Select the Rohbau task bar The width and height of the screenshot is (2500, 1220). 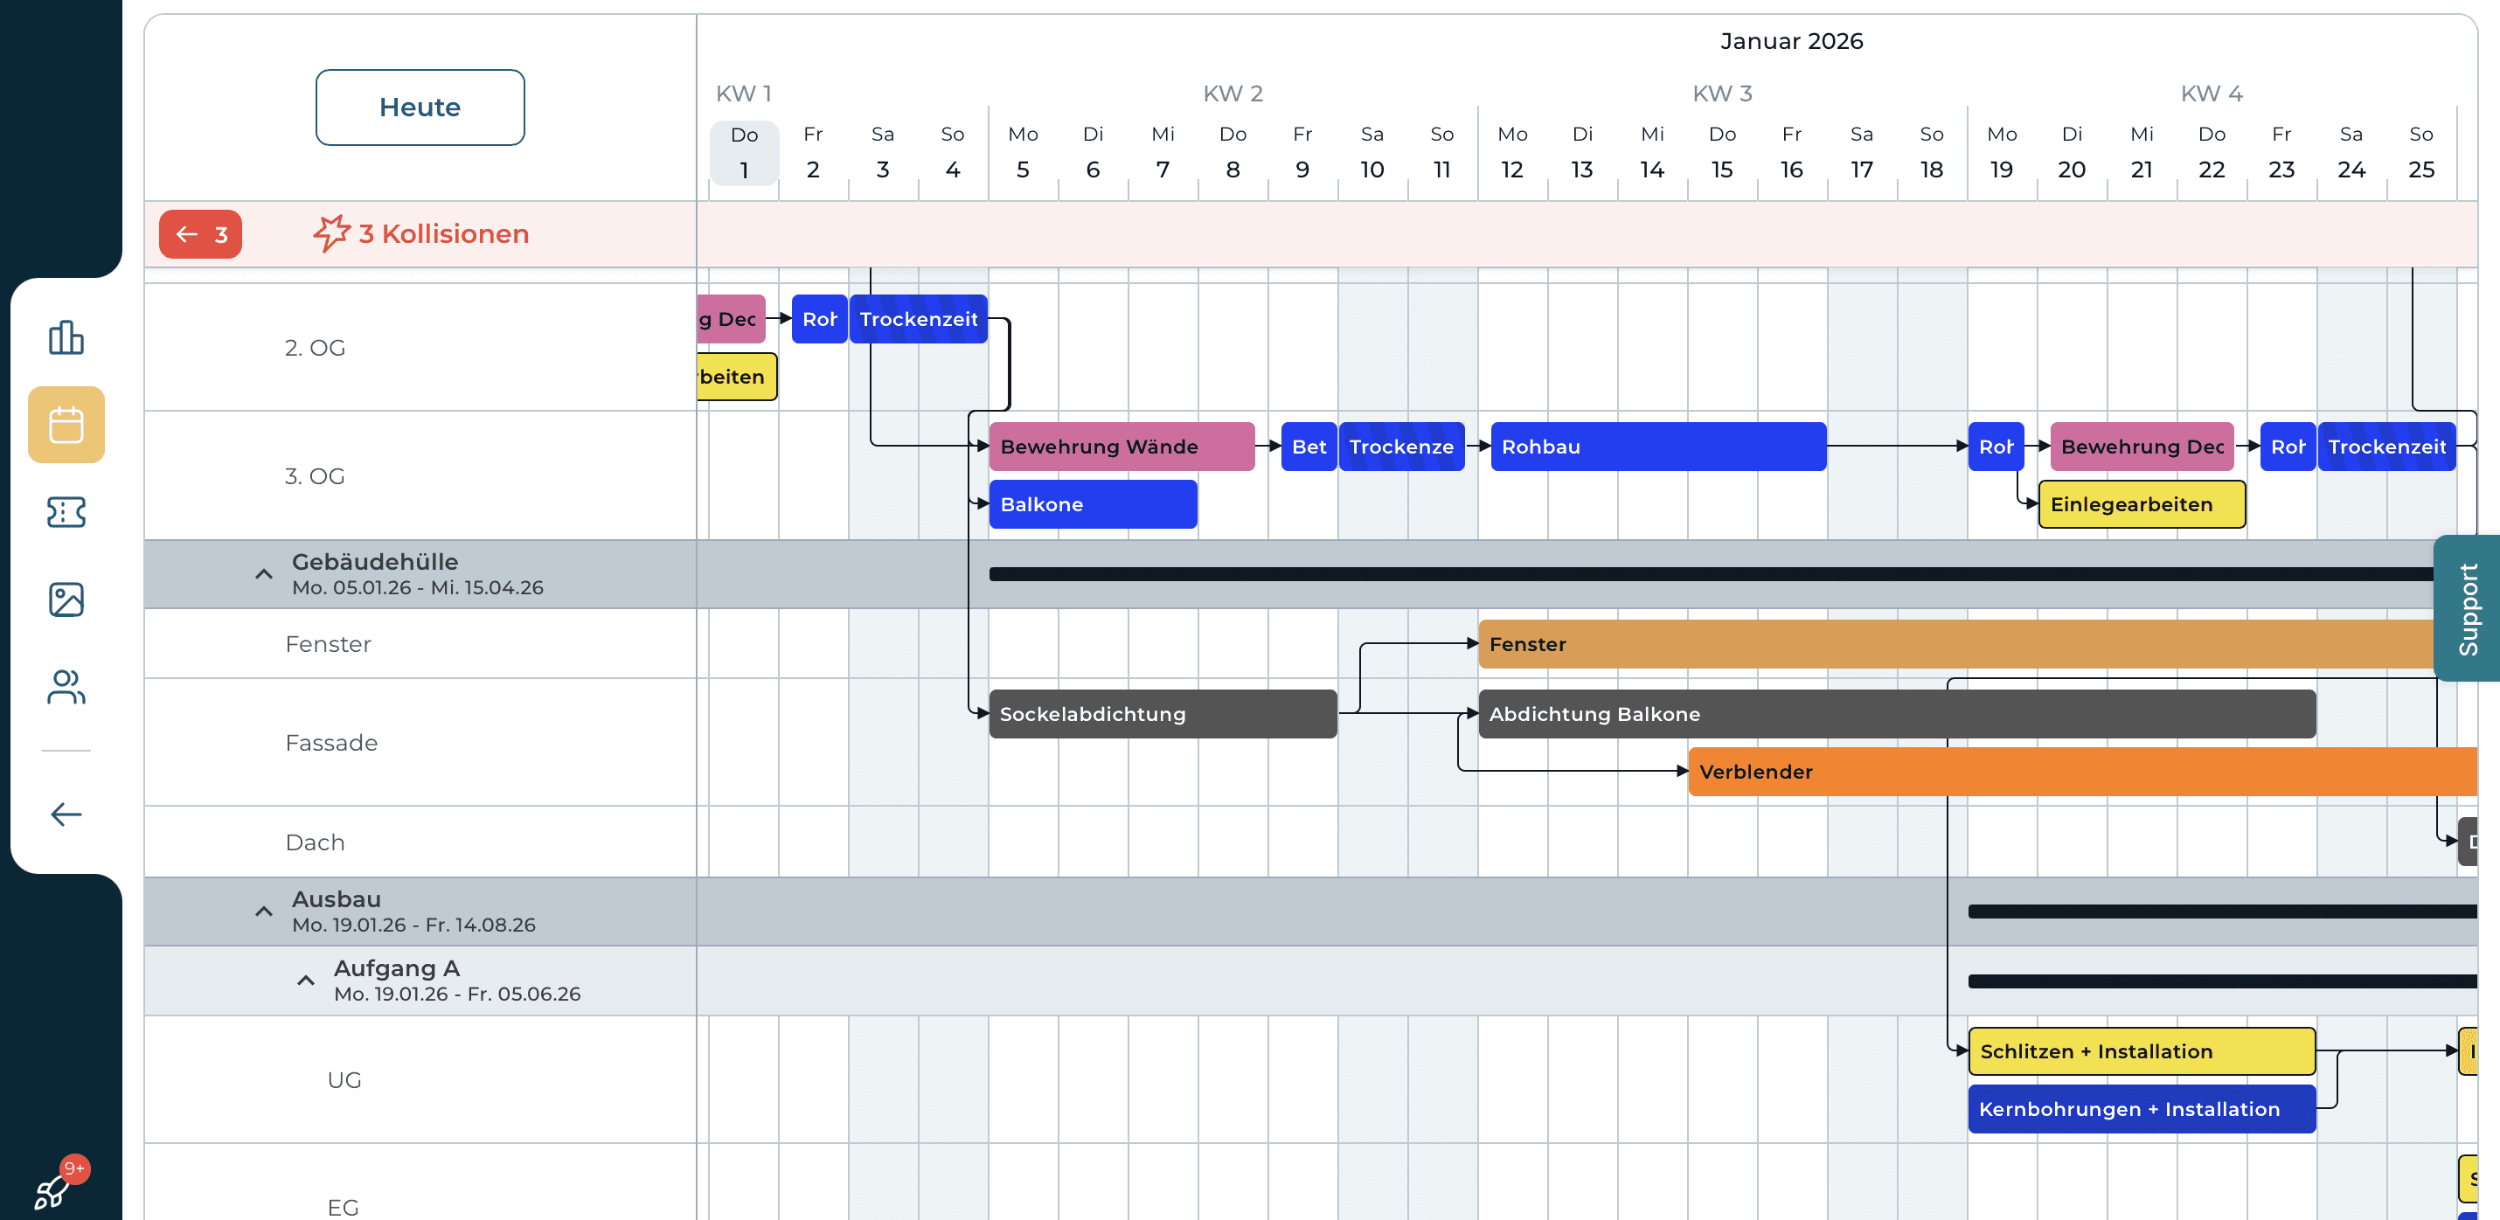pos(1657,447)
